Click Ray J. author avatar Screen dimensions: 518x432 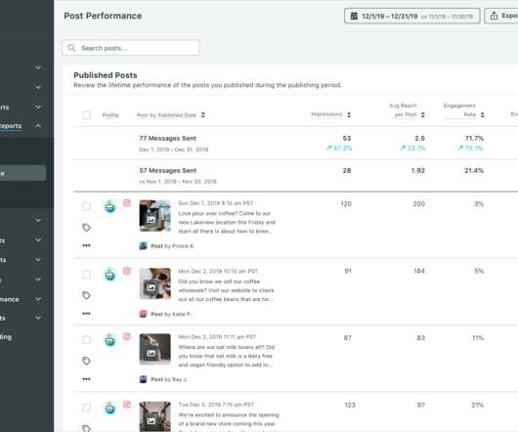tap(143, 379)
